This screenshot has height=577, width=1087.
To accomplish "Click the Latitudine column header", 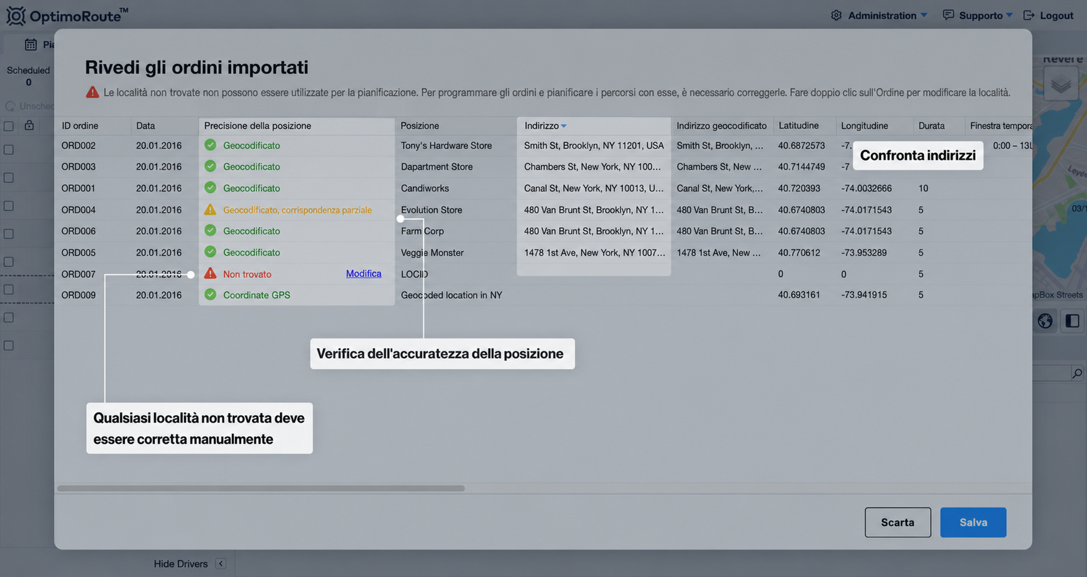I will [x=798, y=126].
